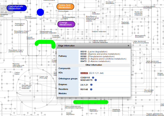Click Biosynthesis of type II polyketide products
The height and width of the screenshot is (116, 164).
pyautogui.click(x=22, y=32)
